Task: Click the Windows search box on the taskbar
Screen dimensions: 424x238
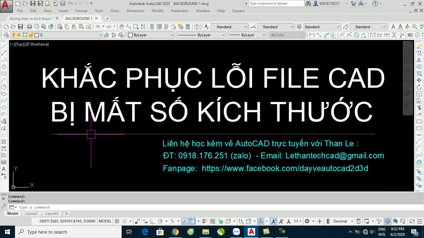Action: pyautogui.click(x=68, y=232)
